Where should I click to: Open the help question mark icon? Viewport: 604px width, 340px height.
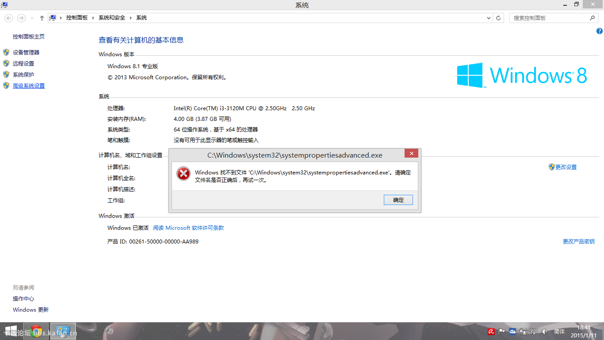coord(600,31)
